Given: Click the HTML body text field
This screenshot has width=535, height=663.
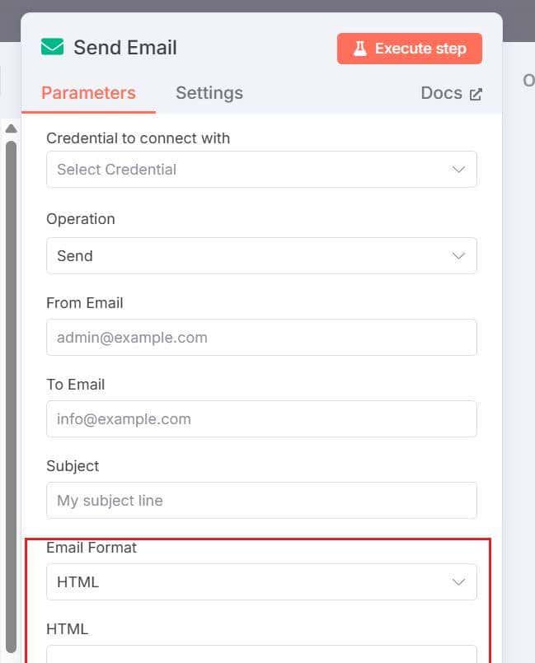Looking at the screenshot, I should coord(261,654).
